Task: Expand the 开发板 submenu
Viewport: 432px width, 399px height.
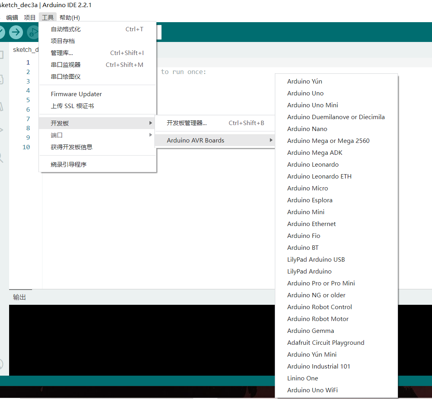Action: (97, 123)
